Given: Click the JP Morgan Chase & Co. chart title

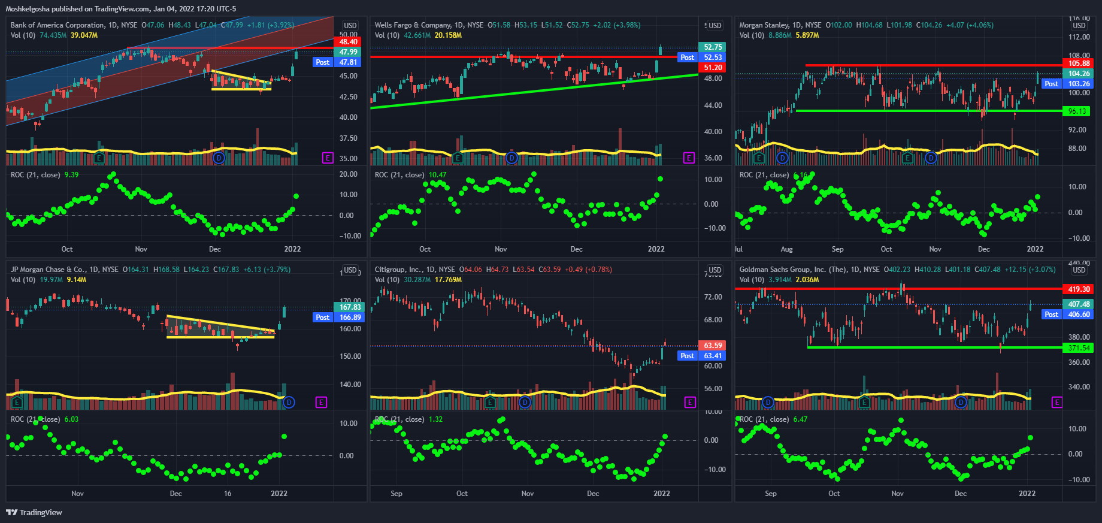Looking at the screenshot, I should [x=48, y=270].
